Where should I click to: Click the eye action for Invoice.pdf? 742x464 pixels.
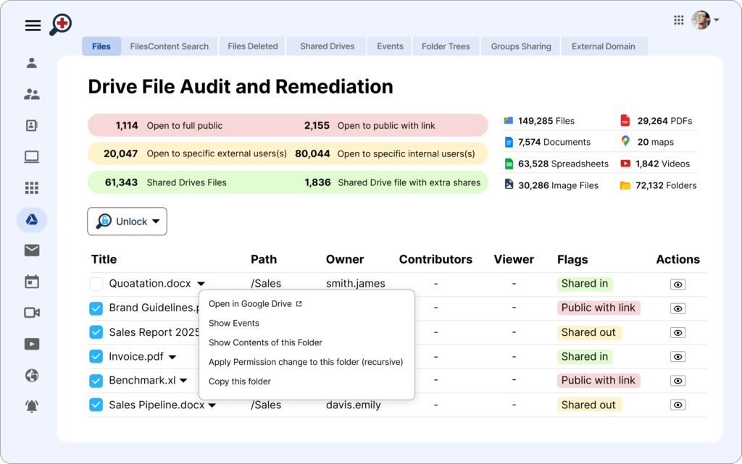click(x=678, y=357)
